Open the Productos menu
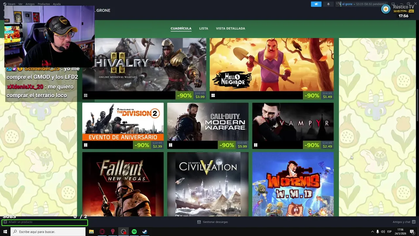This screenshot has height=236, width=419. click(x=44, y=4)
